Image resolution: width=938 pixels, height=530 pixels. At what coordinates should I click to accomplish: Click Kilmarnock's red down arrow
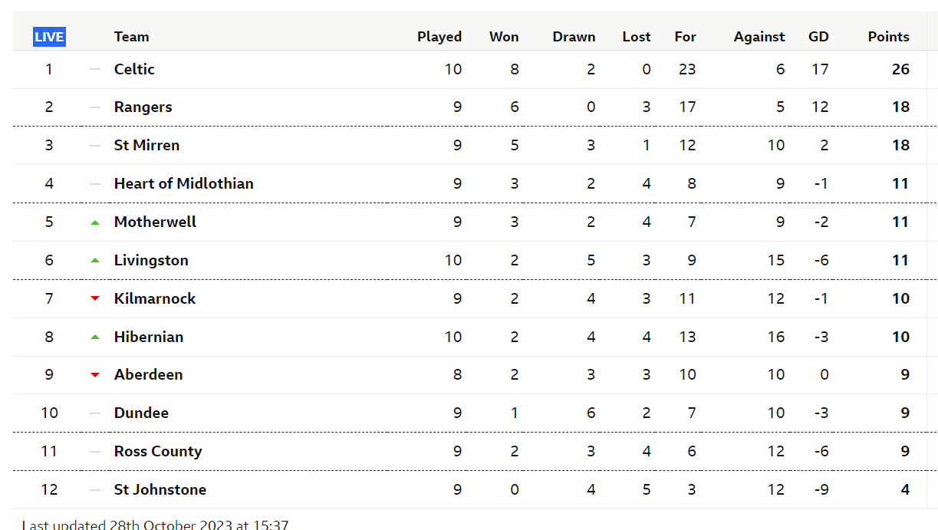(95, 298)
